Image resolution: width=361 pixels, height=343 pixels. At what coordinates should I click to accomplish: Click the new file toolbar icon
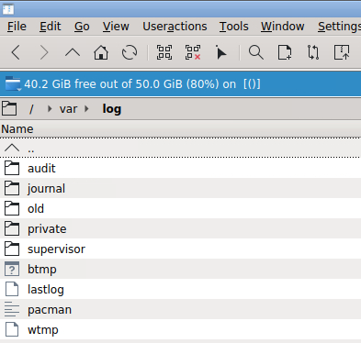[285, 52]
